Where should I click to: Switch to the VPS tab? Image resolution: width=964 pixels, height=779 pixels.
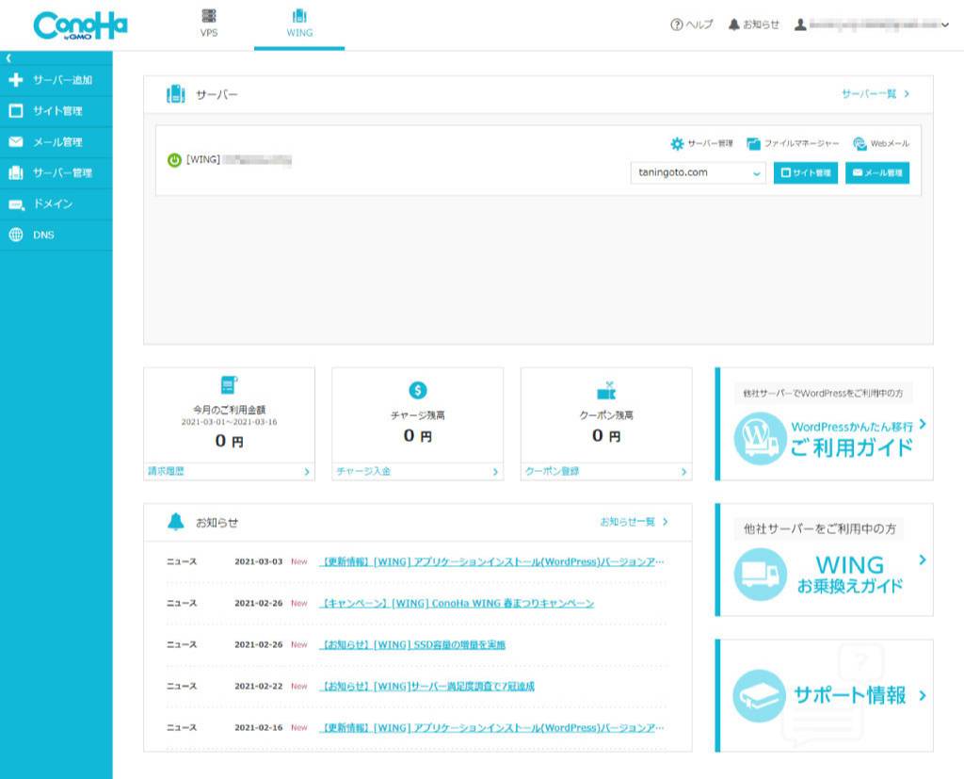209,24
